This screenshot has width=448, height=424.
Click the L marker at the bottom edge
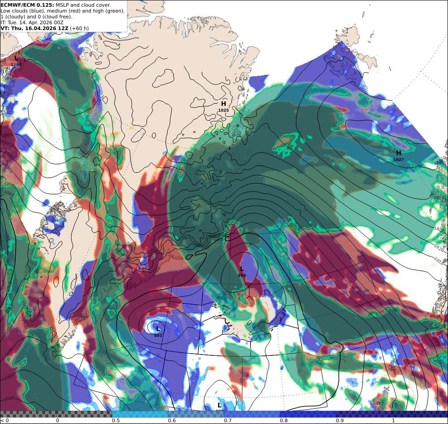[x=219, y=405]
